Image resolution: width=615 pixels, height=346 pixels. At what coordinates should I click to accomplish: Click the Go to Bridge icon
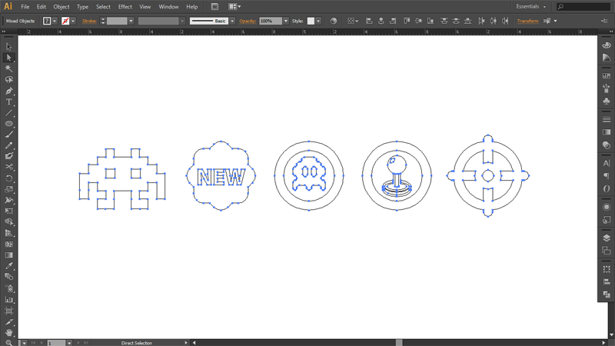(215, 7)
